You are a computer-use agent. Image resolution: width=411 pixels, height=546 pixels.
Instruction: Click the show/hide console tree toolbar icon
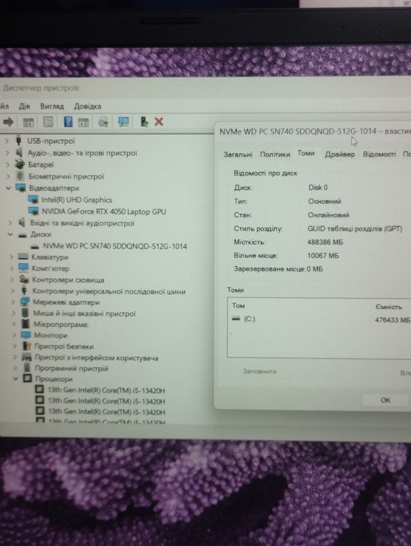point(28,122)
